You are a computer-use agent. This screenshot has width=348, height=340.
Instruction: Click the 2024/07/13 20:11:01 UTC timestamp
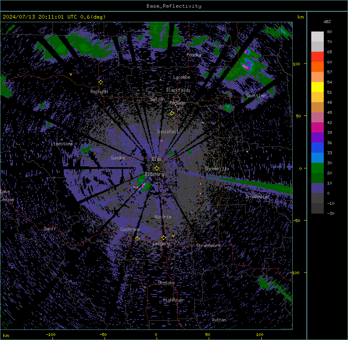tap(40, 17)
